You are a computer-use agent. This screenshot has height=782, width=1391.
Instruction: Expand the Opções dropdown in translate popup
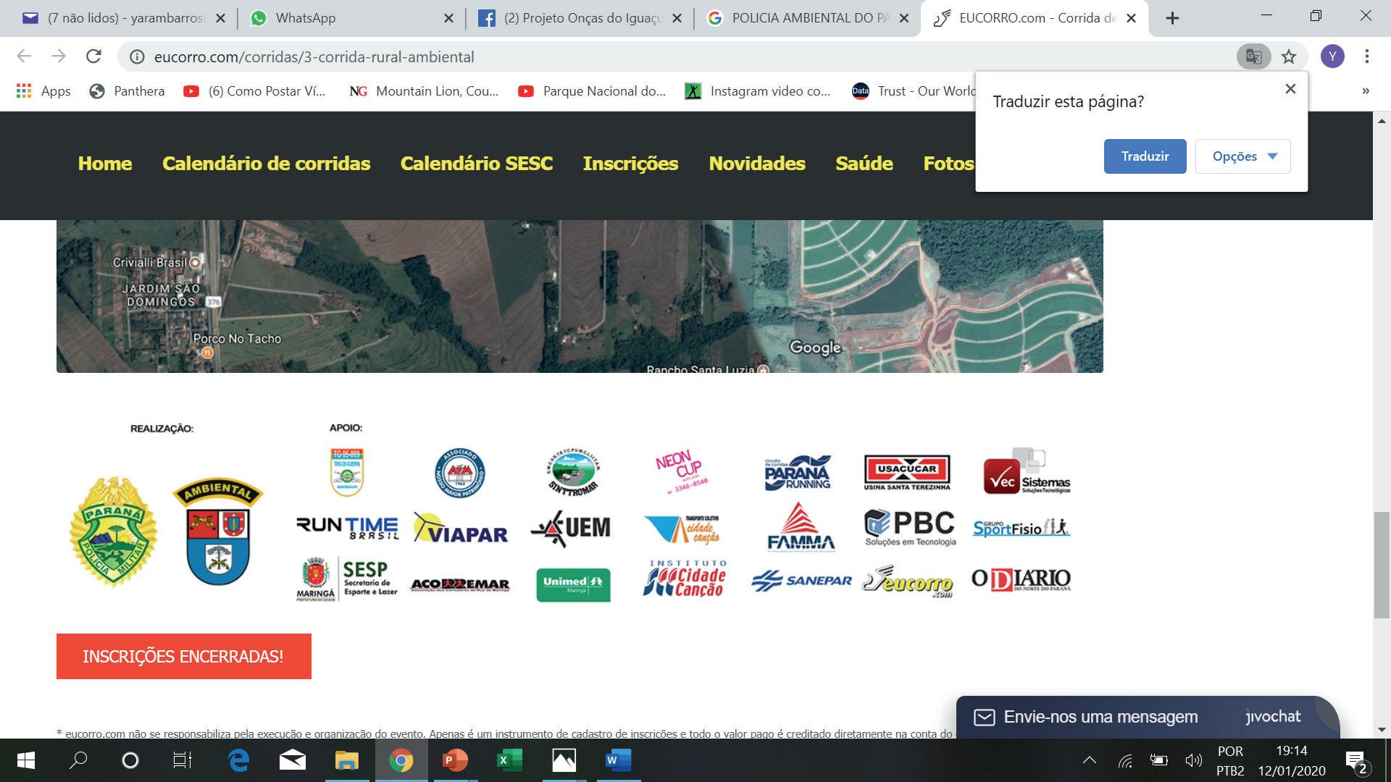coord(1242,156)
